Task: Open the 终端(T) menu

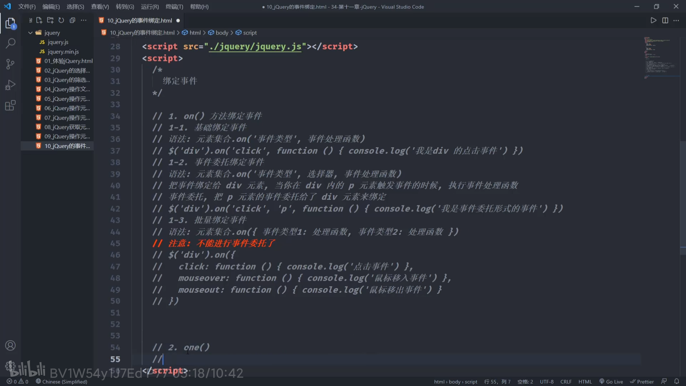Action: pyautogui.click(x=174, y=6)
